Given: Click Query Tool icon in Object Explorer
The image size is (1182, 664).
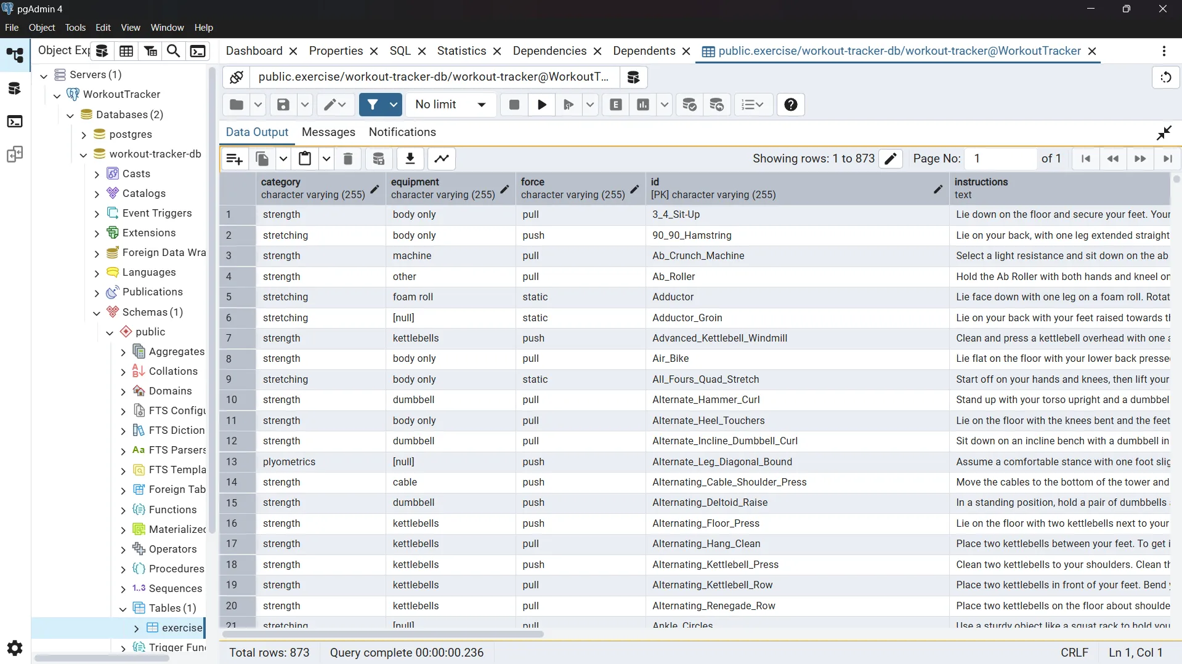Looking at the screenshot, I should click(102, 51).
